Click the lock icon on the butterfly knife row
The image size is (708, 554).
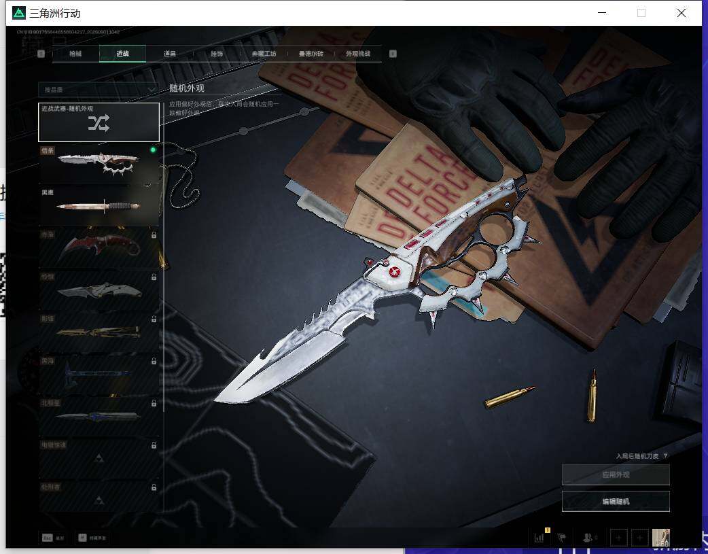tap(154, 319)
